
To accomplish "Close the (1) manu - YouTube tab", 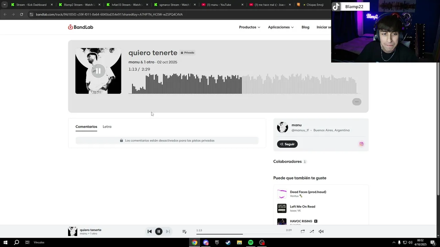I will pyautogui.click(x=242, y=5).
